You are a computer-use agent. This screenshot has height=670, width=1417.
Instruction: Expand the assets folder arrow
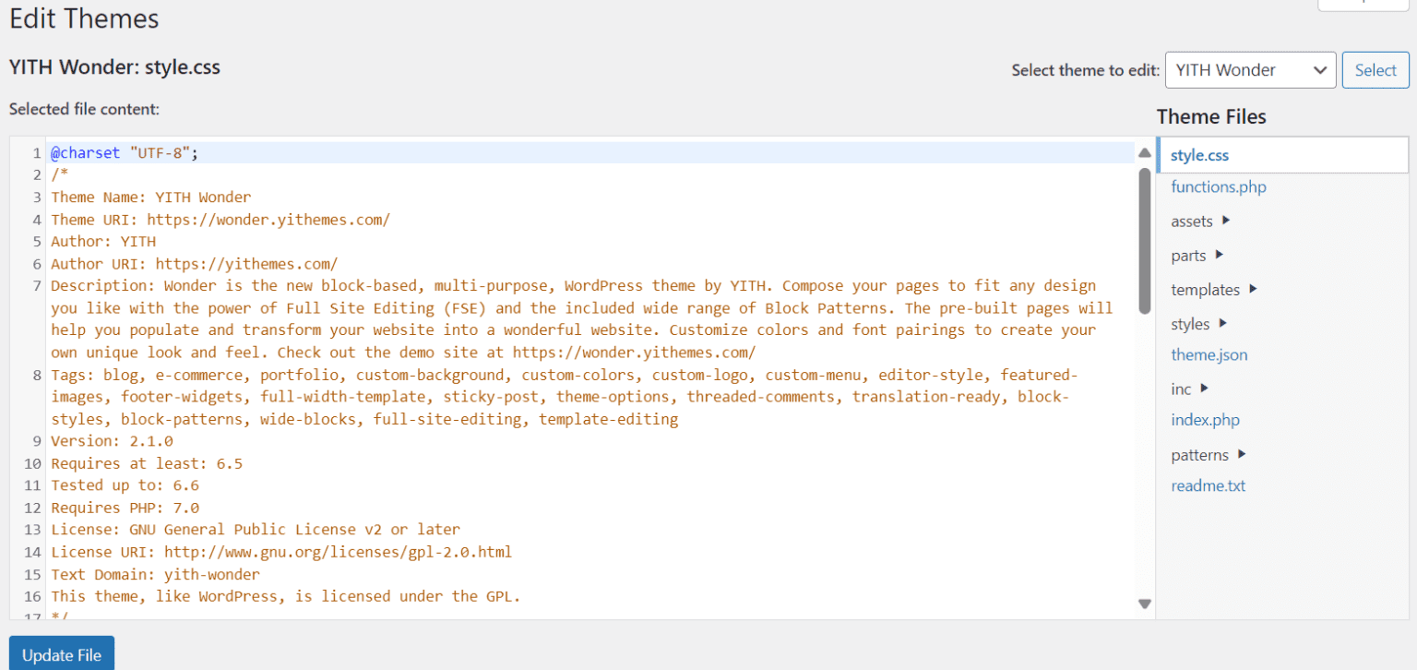[1226, 221]
